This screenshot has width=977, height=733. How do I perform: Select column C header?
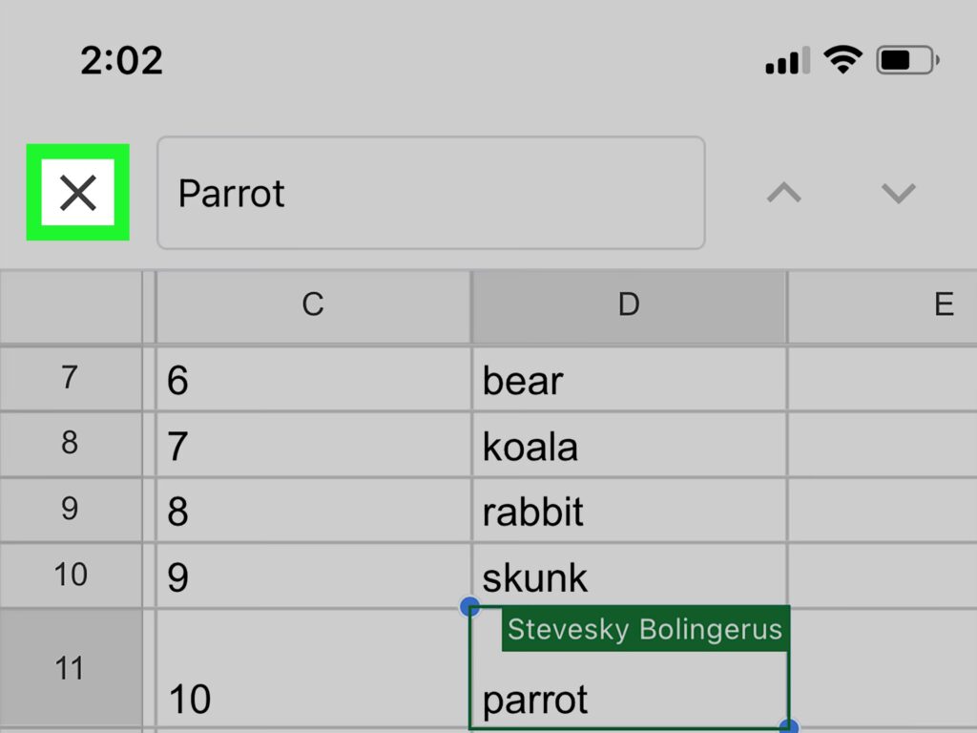(x=313, y=304)
